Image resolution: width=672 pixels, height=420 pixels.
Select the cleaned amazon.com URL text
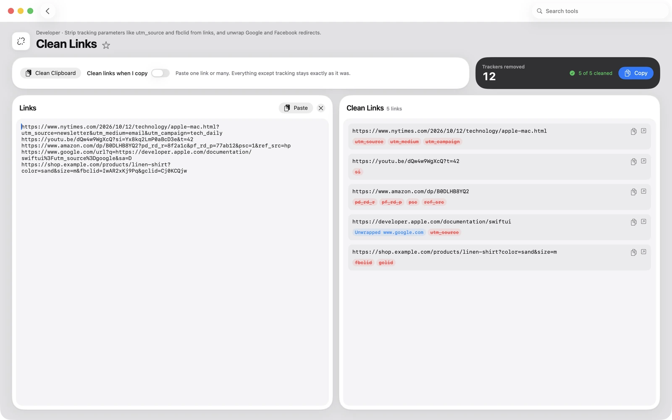(x=411, y=192)
